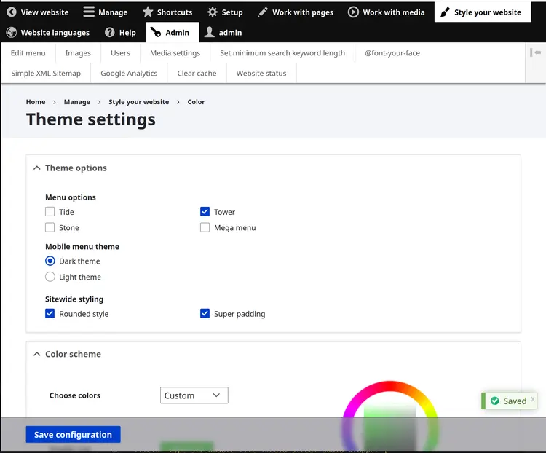Open the Images tab

click(78, 53)
